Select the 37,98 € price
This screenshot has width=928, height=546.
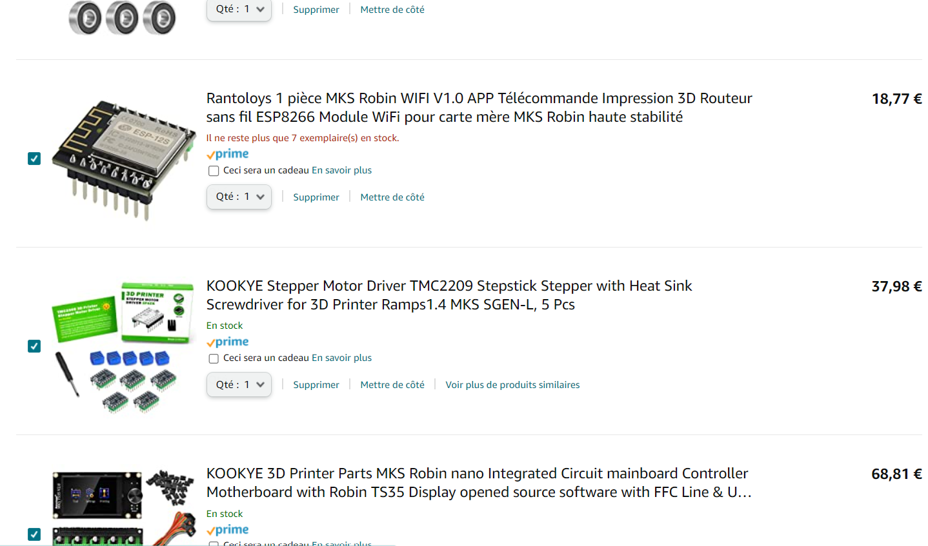click(x=896, y=286)
